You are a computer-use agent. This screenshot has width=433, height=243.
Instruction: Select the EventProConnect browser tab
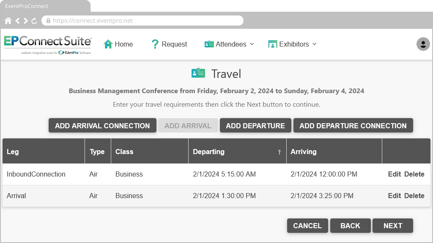click(45, 6)
